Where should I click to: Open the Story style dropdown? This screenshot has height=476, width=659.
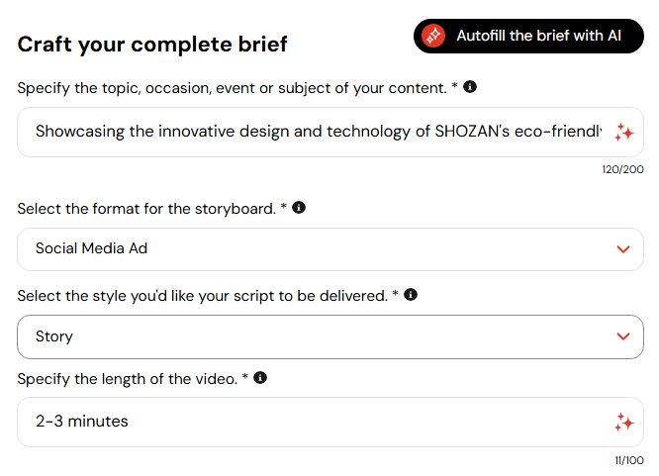point(317,336)
